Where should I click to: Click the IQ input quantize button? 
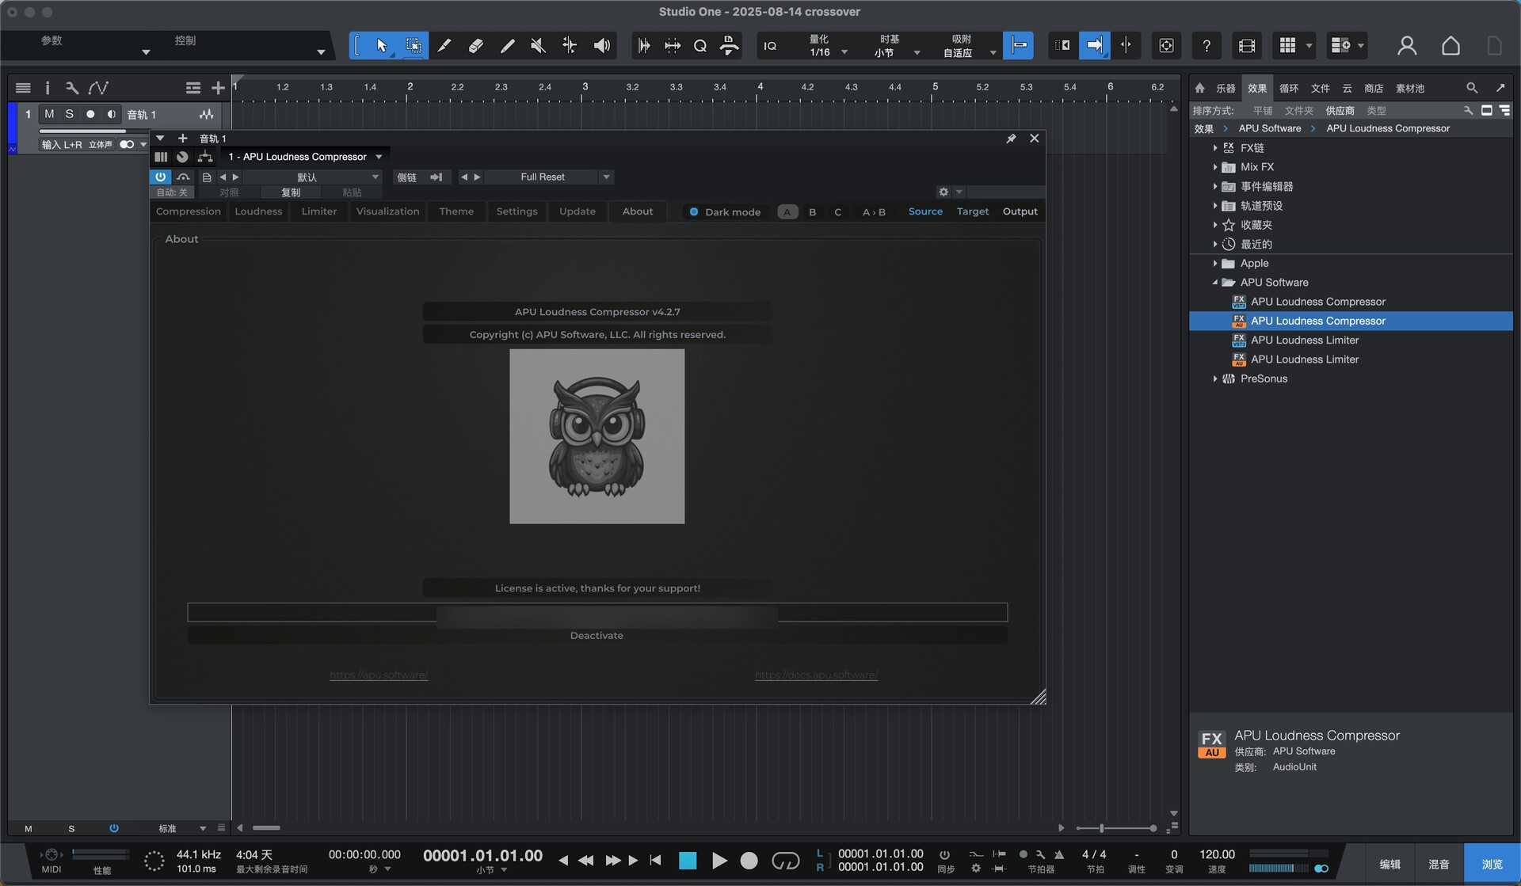pyautogui.click(x=770, y=46)
